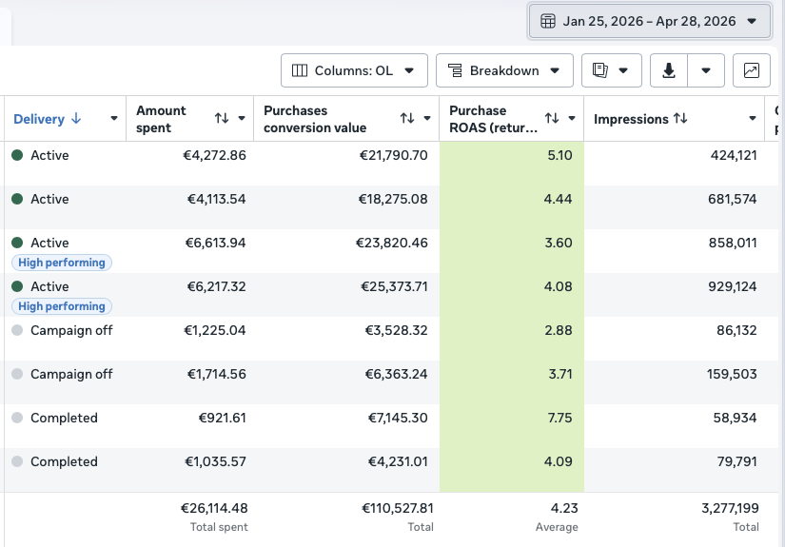Click total spent €26,114.48

click(214, 508)
